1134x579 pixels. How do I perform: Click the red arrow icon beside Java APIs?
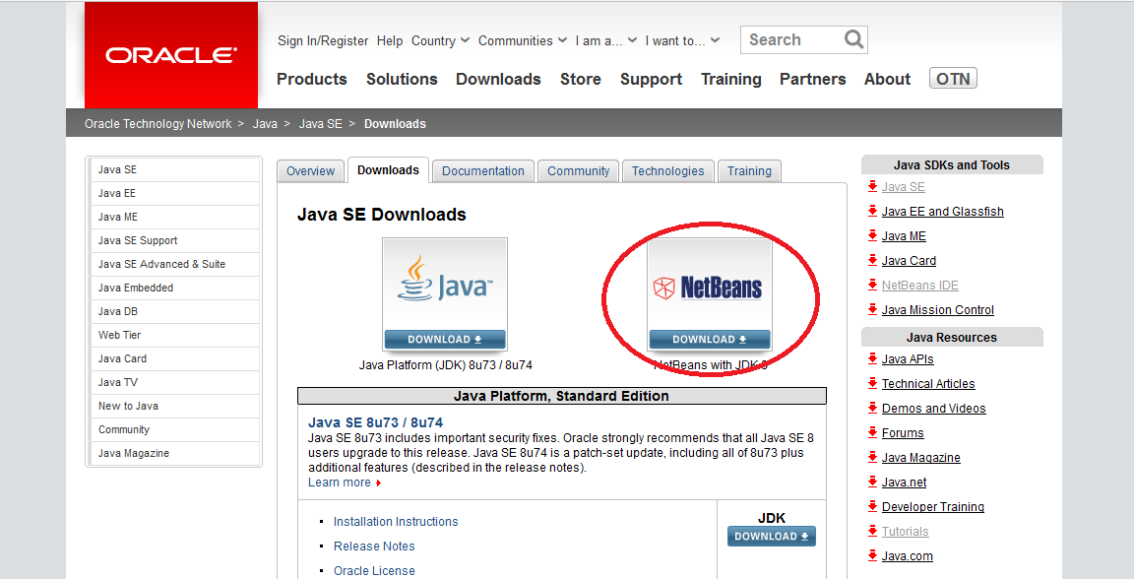[872, 359]
